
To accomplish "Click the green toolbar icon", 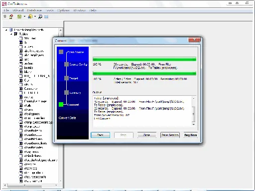I will (19, 16).
